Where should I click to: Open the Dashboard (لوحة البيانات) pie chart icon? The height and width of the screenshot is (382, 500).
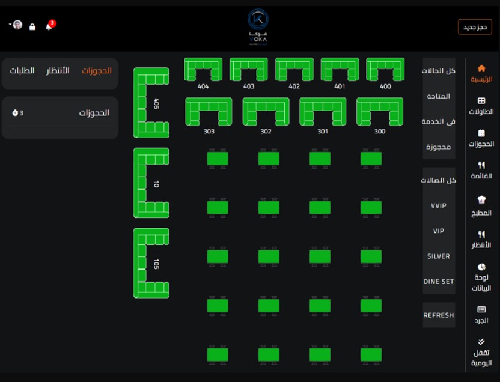coord(481,267)
